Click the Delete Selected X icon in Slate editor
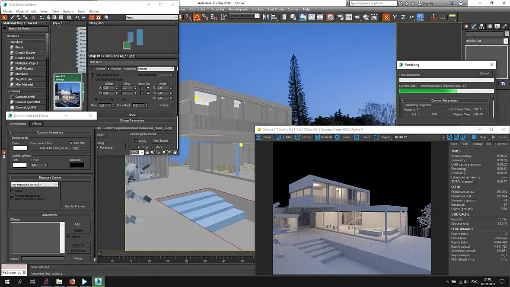The height and width of the screenshot is (287, 510). click(33, 17)
